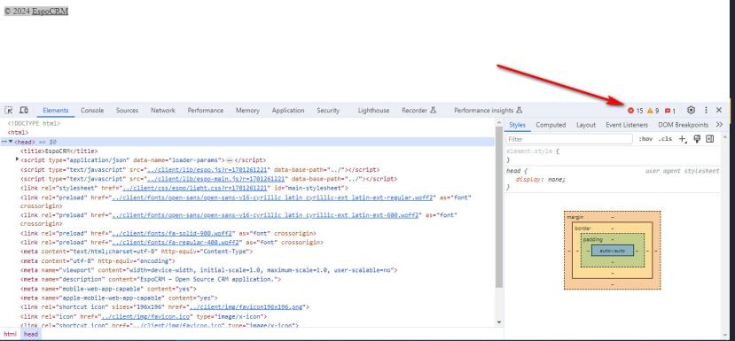Click the three-dot actions beside head node

(x=4, y=142)
